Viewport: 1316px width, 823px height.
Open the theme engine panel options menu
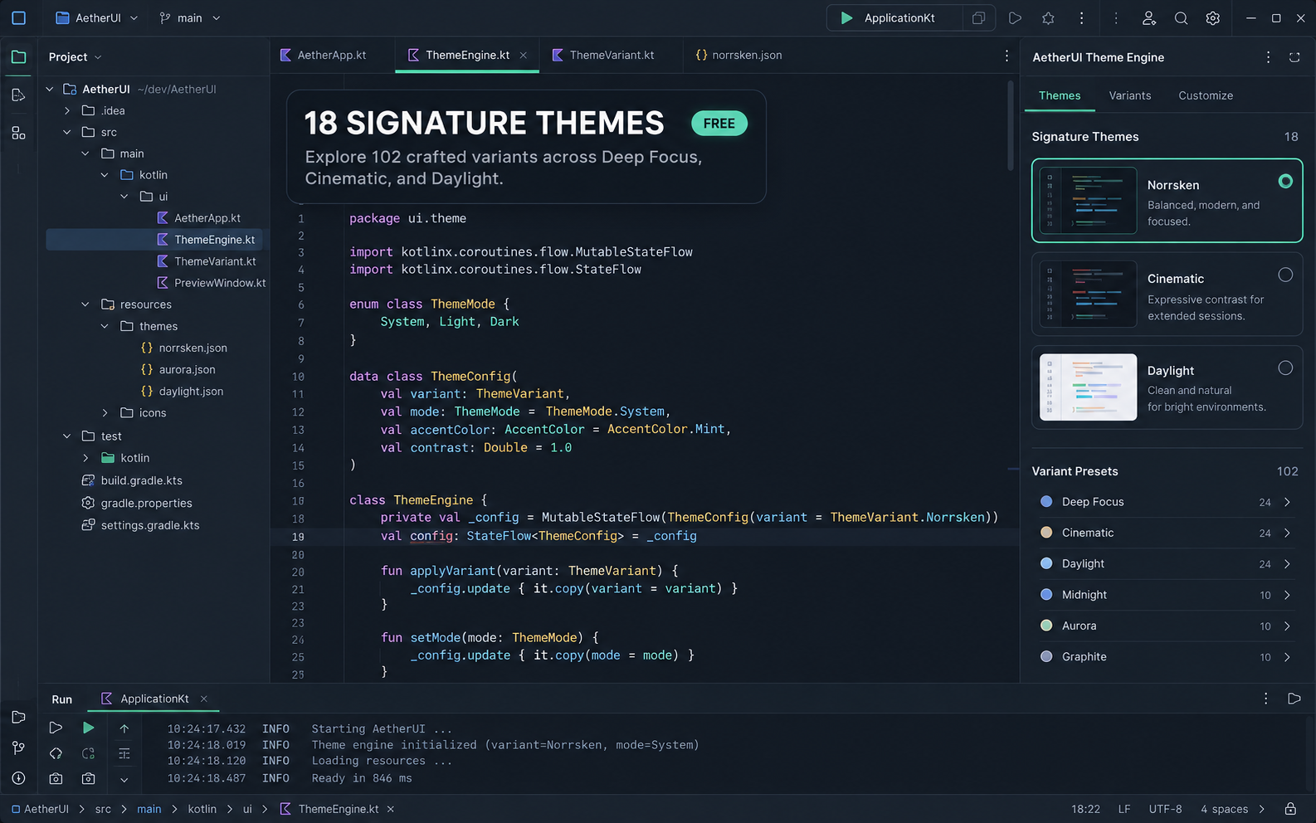click(x=1268, y=57)
